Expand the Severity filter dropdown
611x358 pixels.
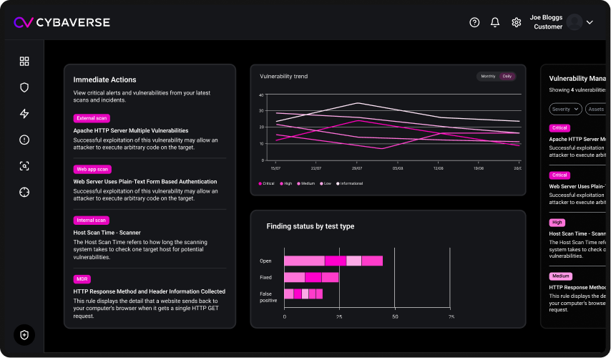565,110
